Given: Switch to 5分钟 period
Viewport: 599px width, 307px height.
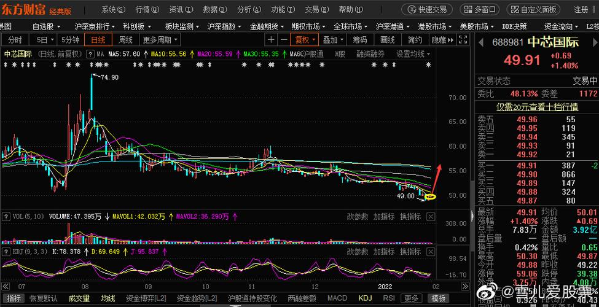Looking at the screenshot, I should tap(70, 39).
